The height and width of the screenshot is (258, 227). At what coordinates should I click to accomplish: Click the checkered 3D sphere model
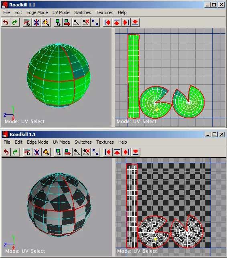coord(59,205)
